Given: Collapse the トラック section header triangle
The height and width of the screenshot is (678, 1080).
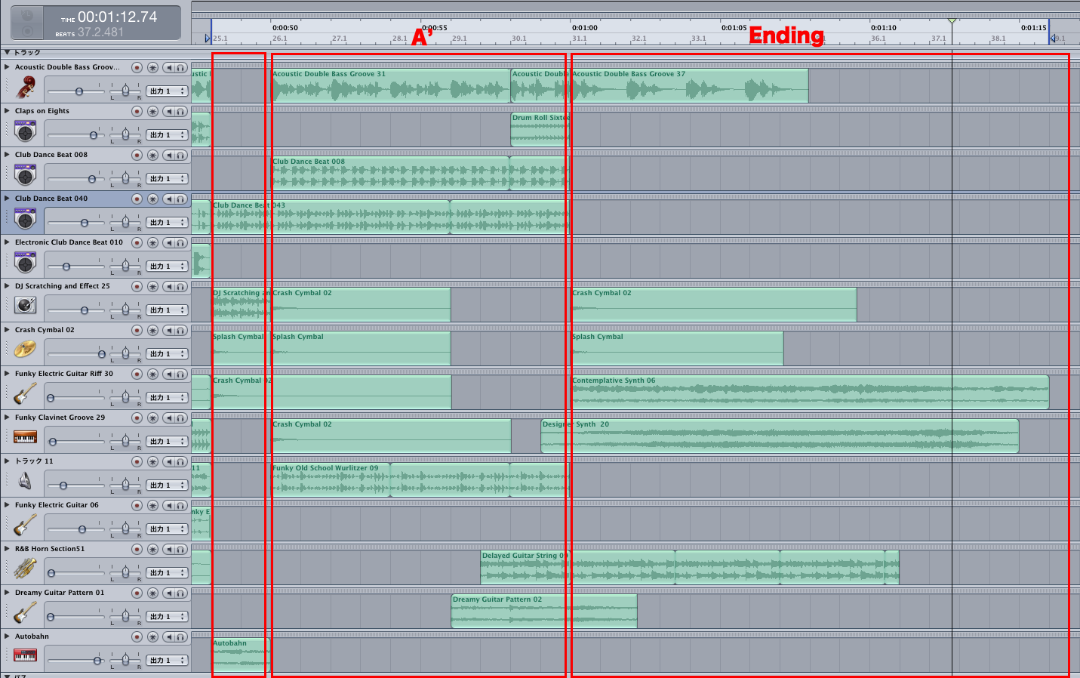Looking at the screenshot, I should (7, 52).
